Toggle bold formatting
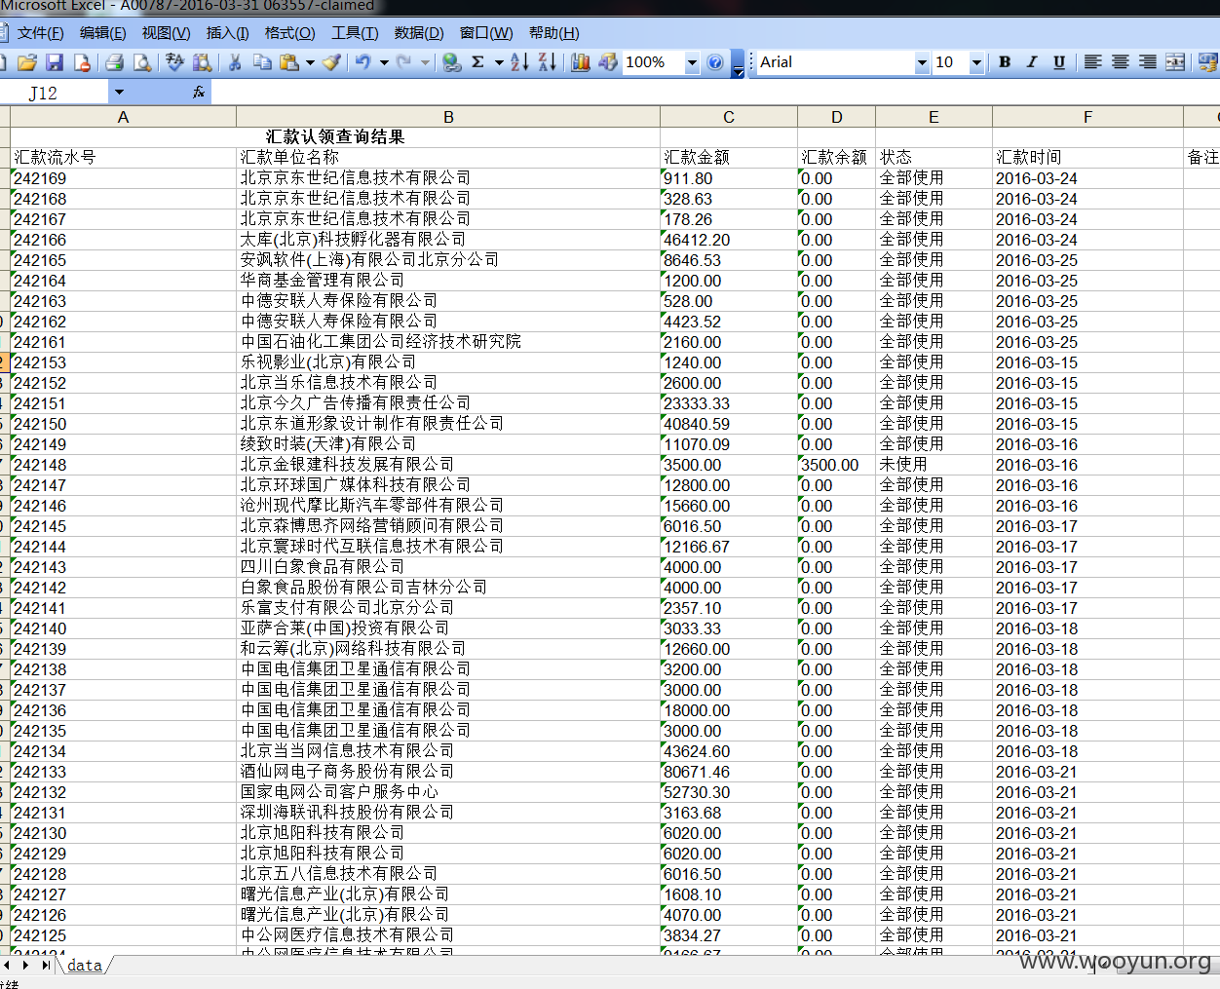This screenshot has height=989, width=1220. 1005,62
